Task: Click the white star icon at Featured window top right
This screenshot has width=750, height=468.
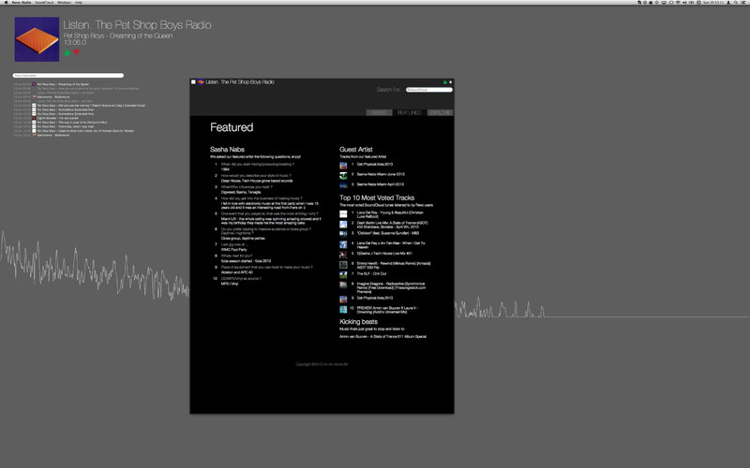Action: pos(450,82)
